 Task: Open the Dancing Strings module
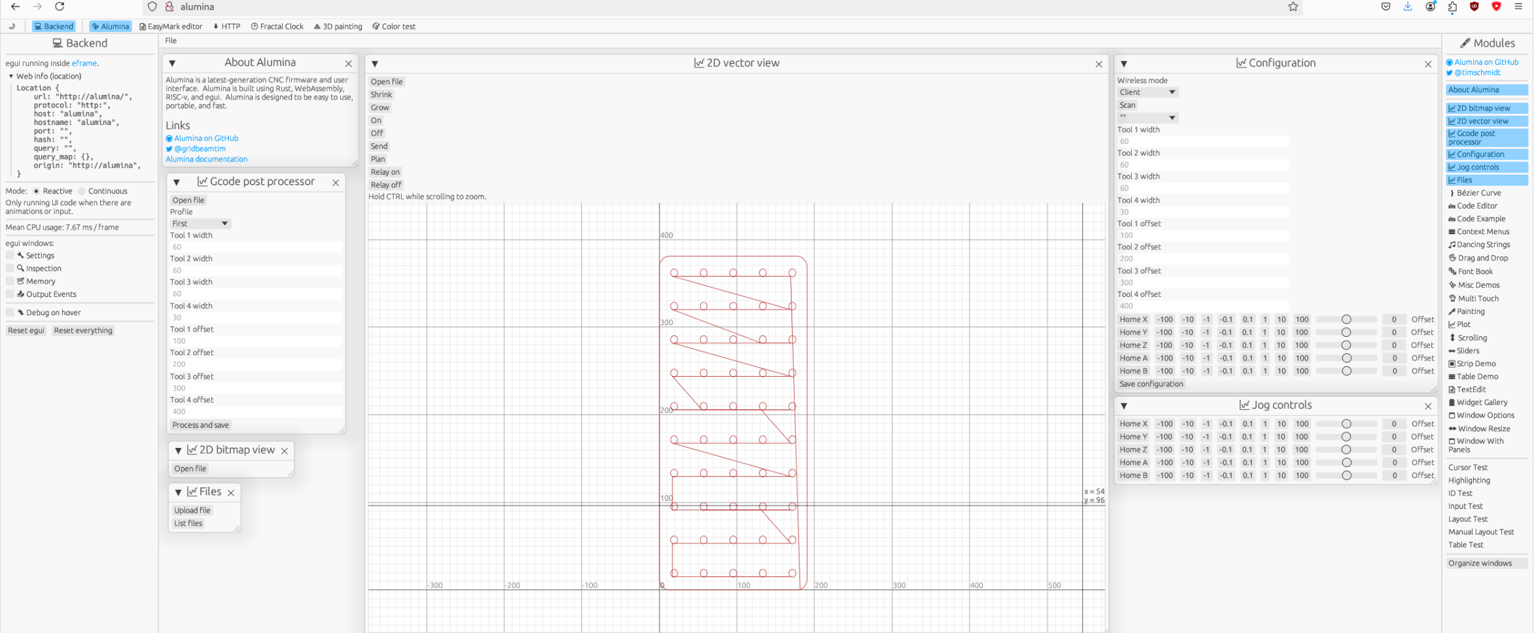point(1483,245)
